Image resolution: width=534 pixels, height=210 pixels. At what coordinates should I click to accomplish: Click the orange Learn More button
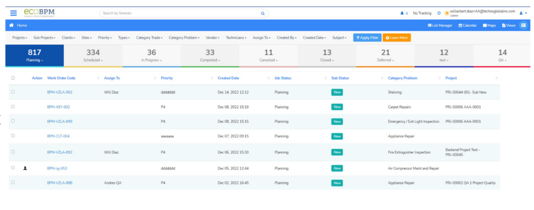pos(397,37)
